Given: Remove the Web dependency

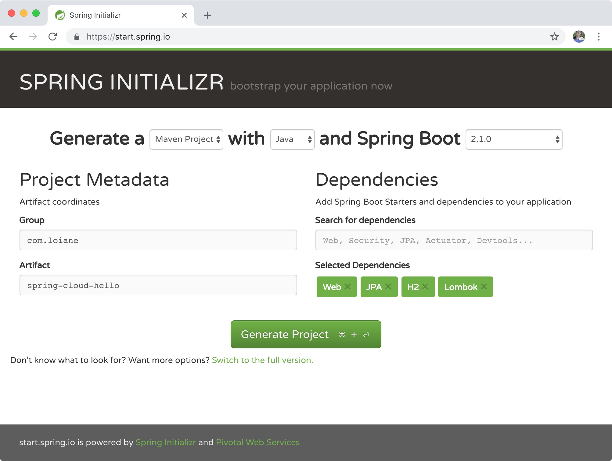Looking at the screenshot, I should tap(347, 287).
